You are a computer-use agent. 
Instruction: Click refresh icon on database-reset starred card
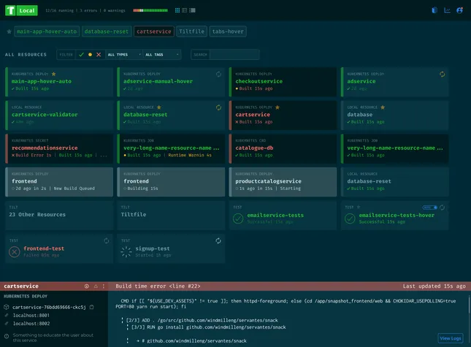point(218,107)
